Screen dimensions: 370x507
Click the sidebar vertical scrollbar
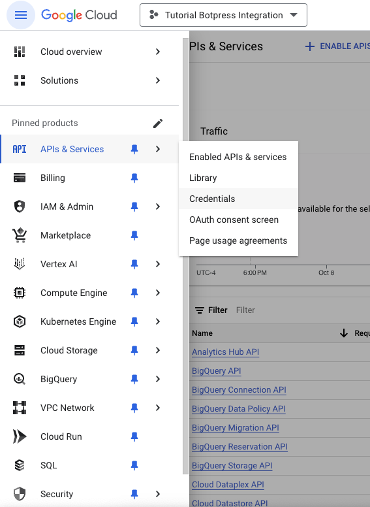click(x=185, y=255)
